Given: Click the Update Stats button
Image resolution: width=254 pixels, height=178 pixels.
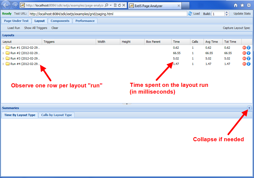Looking at the screenshot, I should coord(242,14).
